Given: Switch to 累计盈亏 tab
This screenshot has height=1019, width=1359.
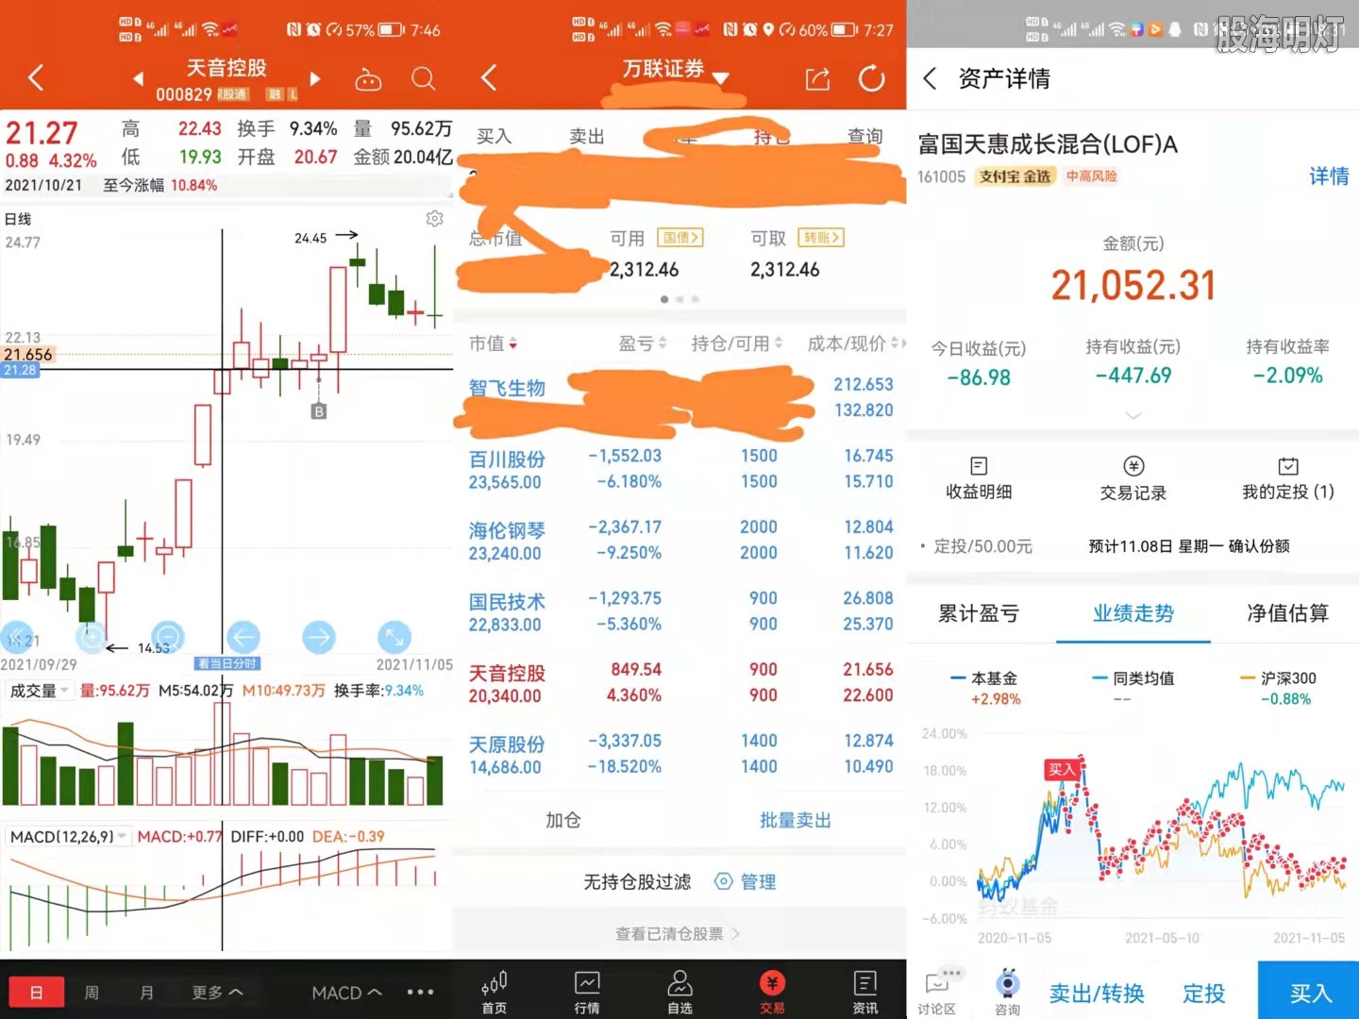Looking at the screenshot, I should pyautogui.click(x=979, y=613).
